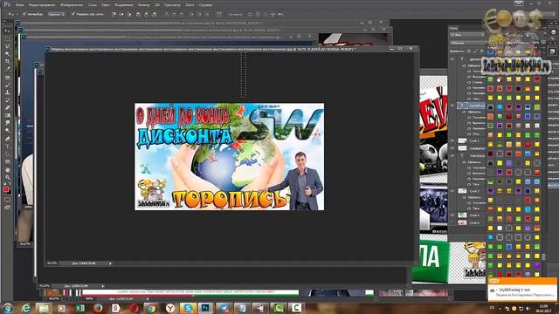The width and height of the screenshot is (559, 314).
Task: Open the MyBitSaving notification popup
Action: 522,290
